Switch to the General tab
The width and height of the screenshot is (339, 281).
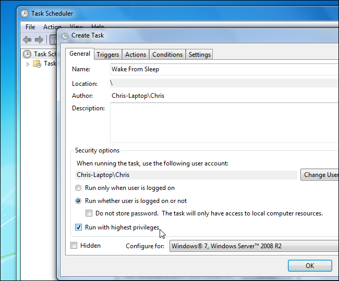tap(80, 54)
